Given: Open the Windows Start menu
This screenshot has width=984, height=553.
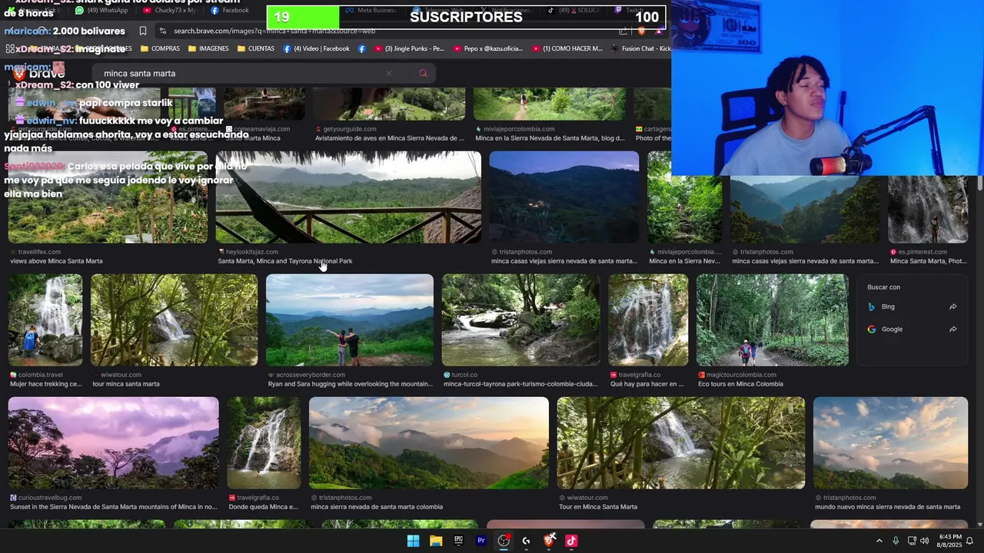Looking at the screenshot, I should coord(413,541).
